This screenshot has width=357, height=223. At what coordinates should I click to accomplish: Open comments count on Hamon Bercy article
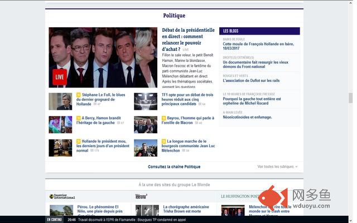click(120, 123)
